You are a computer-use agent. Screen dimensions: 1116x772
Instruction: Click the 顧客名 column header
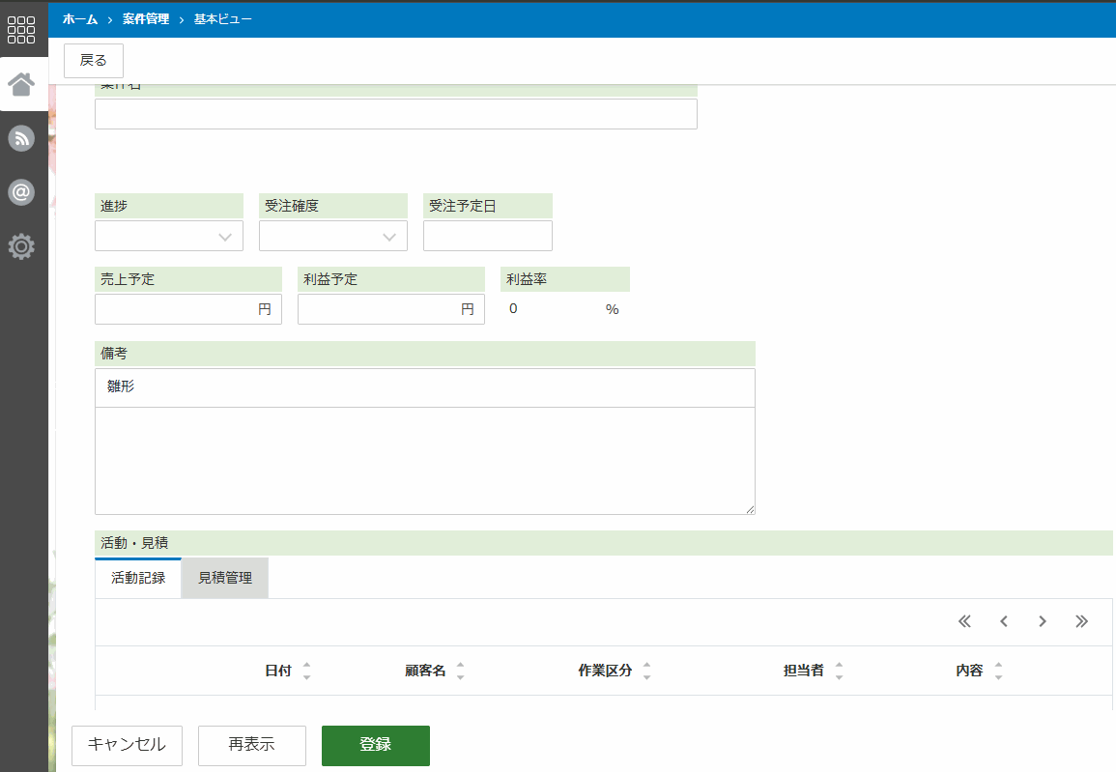coord(425,671)
